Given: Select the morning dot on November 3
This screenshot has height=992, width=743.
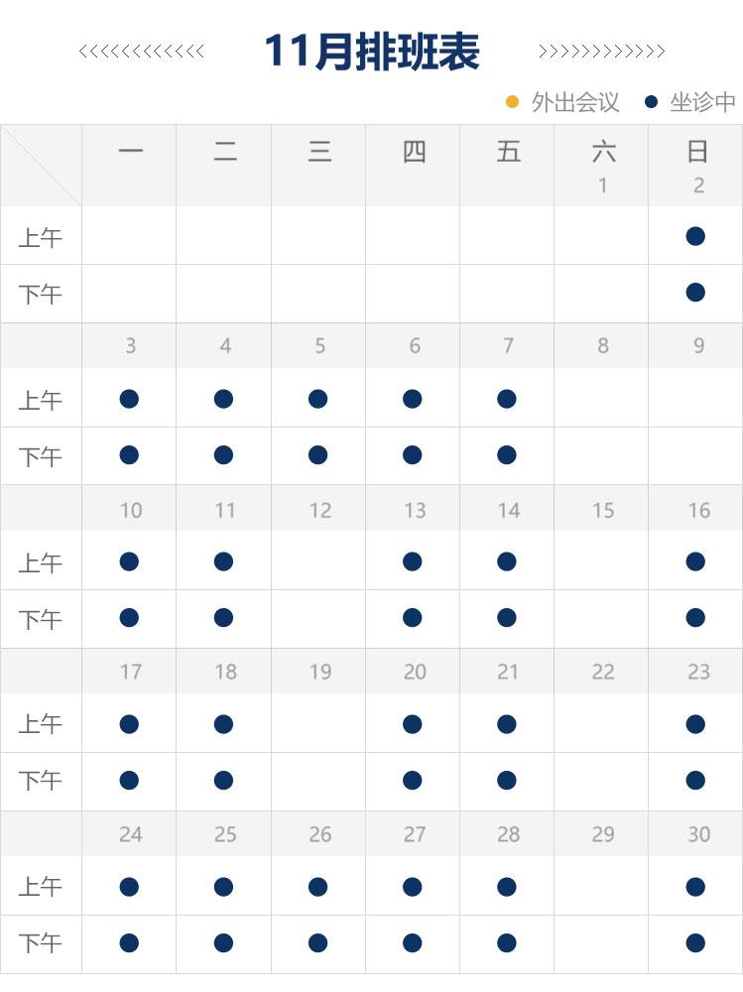Looking at the screenshot, I should (x=129, y=399).
